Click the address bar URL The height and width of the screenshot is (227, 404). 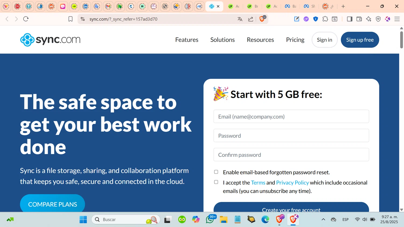[123, 19]
